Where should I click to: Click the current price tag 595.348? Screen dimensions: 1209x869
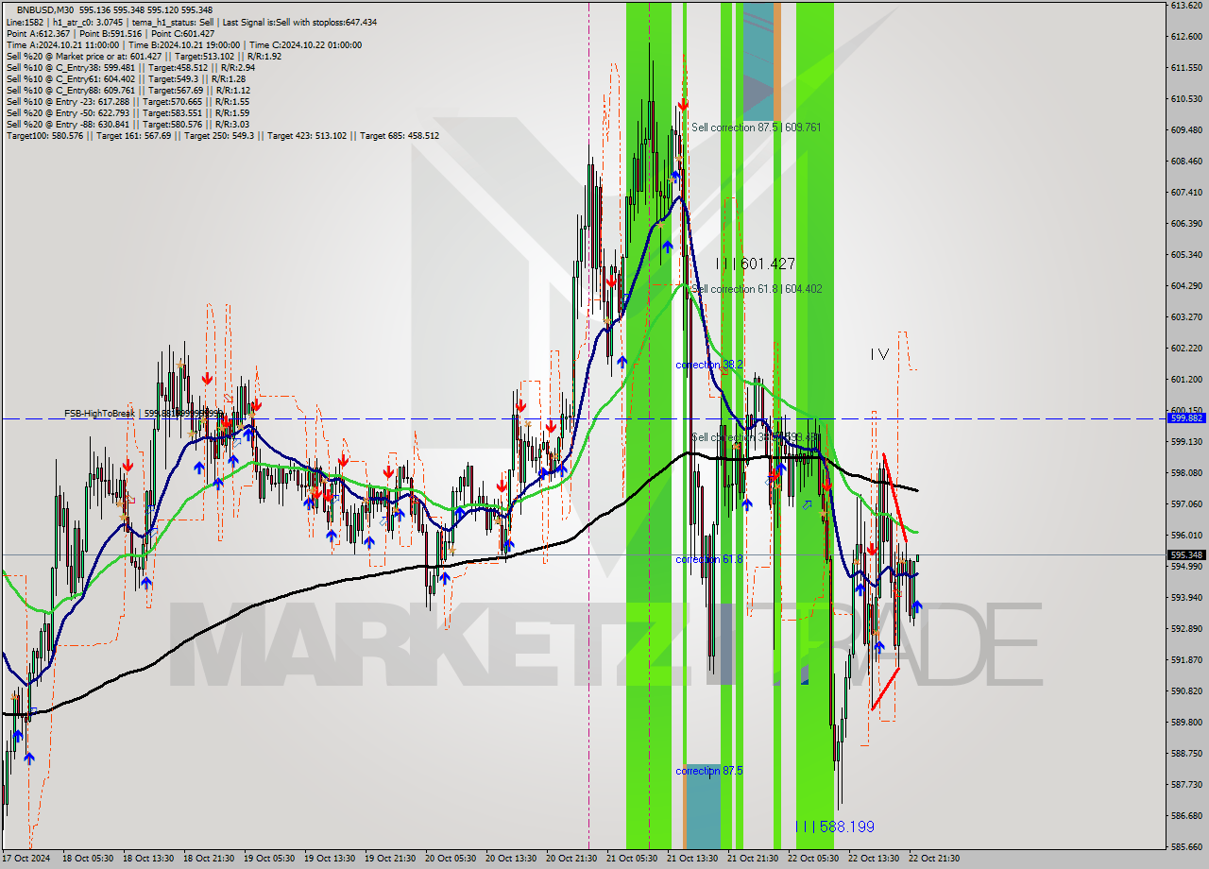pos(1186,555)
